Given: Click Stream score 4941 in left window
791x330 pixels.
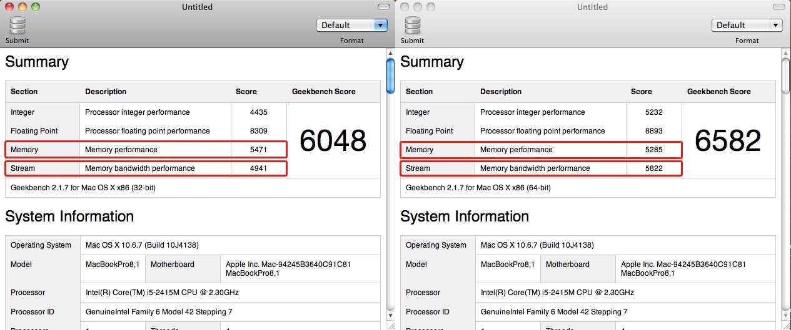Looking at the screenshot, I should click(x=258, y=168).
